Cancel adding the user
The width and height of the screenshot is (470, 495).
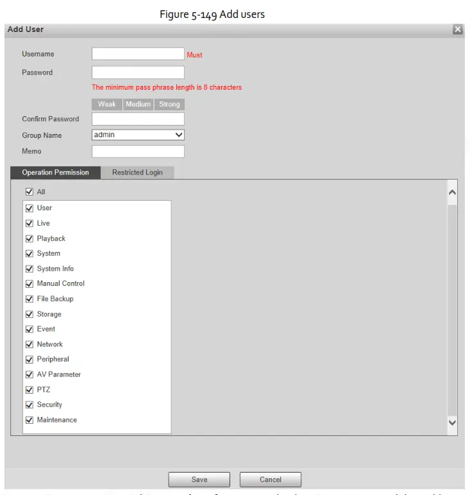[x=271, y=480]
